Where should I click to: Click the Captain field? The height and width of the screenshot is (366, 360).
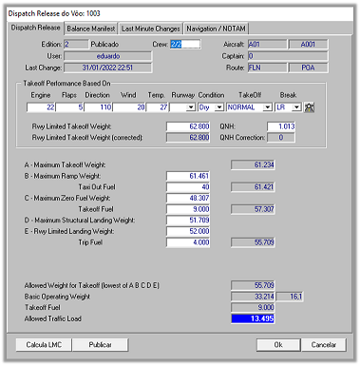coord(288,56)
